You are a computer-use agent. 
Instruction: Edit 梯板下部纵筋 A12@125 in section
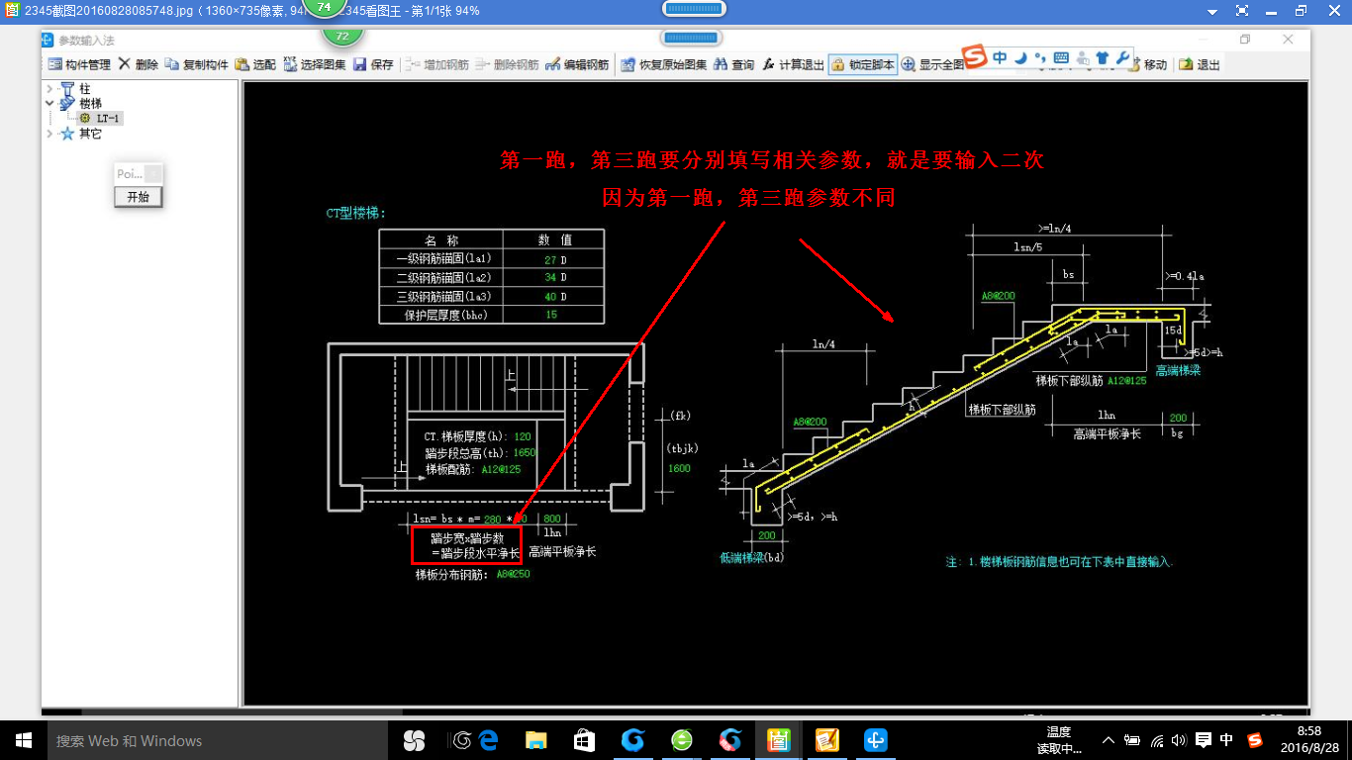pyautogui.click(x=1127, y=380)
